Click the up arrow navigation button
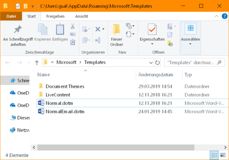 point(37,63)
